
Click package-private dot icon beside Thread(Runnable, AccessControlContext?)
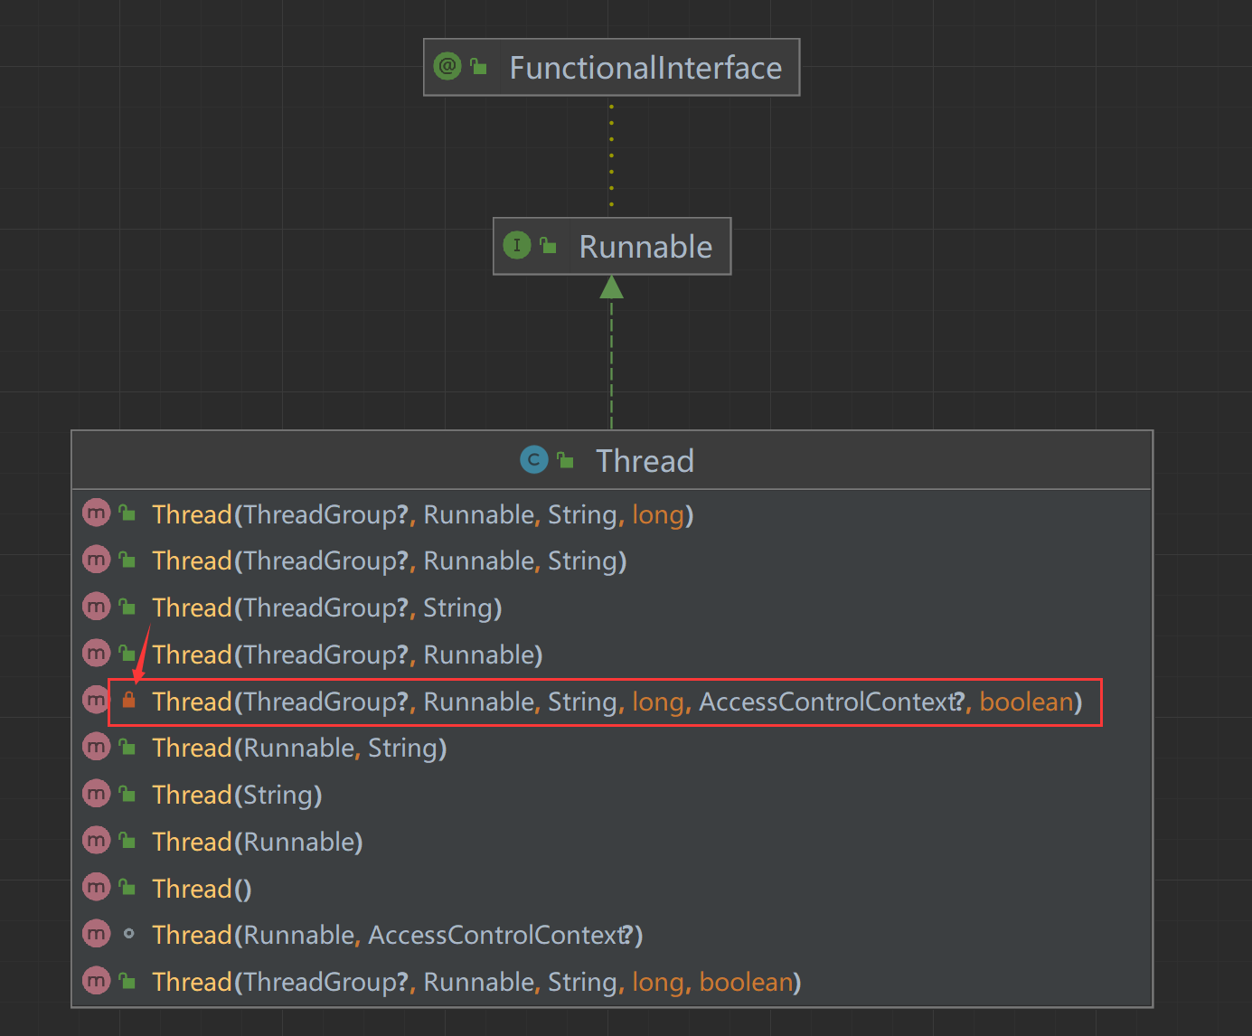(x=129, y=934)
